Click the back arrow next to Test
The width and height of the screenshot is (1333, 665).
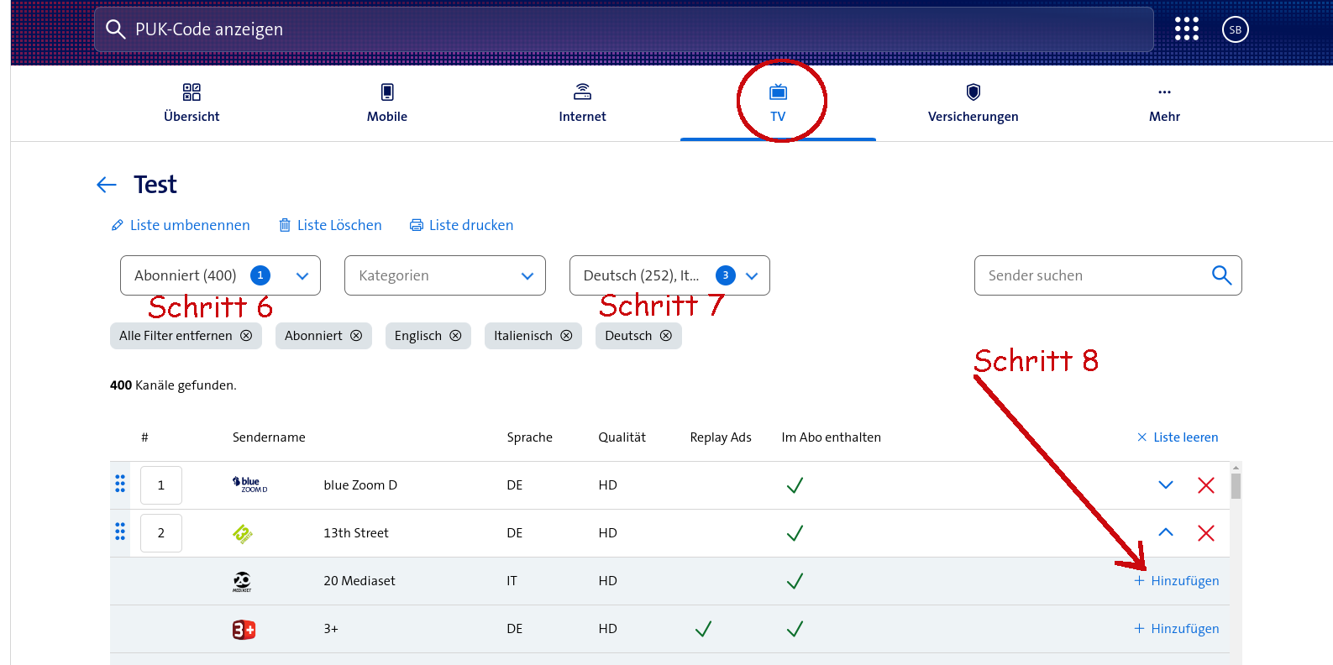pyautogui.click(x=107, y=185)
